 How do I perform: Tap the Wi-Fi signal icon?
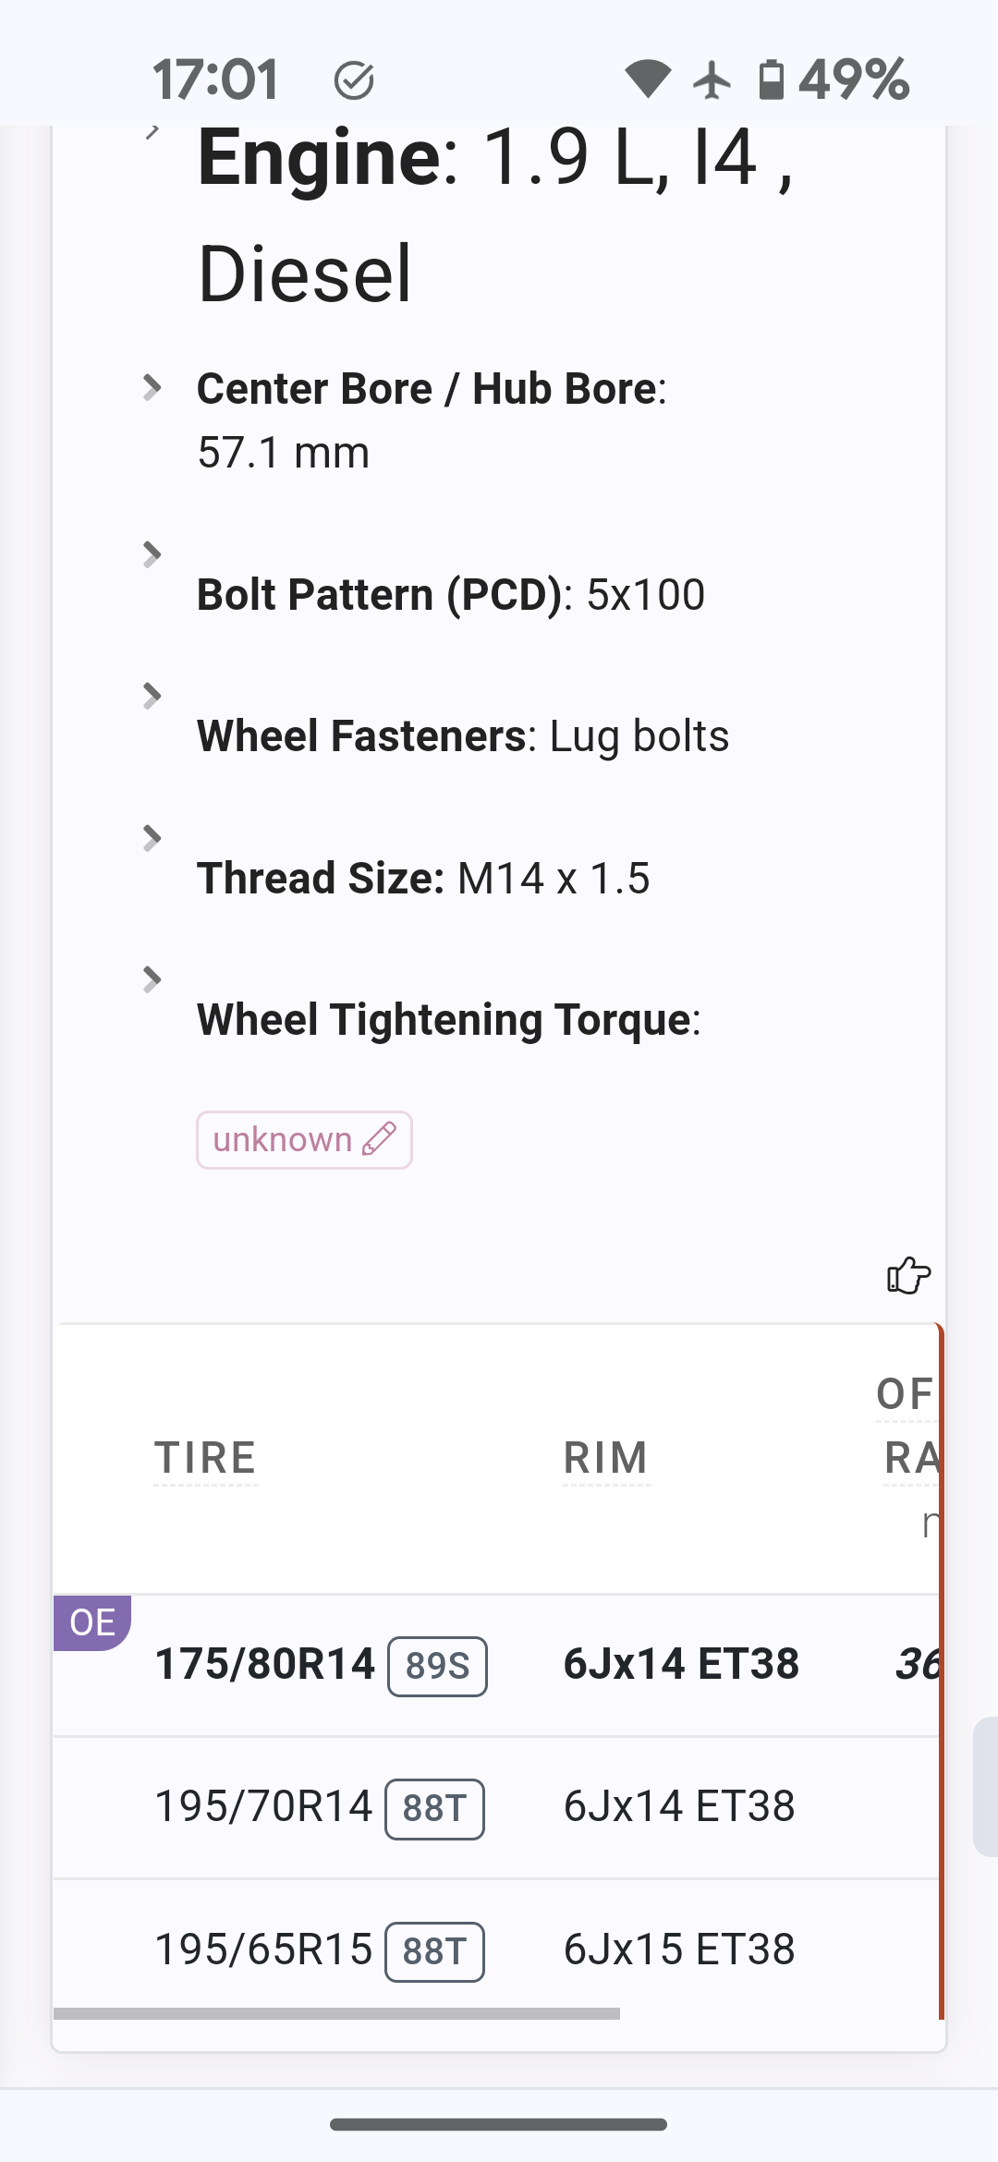tap(648, 79)
